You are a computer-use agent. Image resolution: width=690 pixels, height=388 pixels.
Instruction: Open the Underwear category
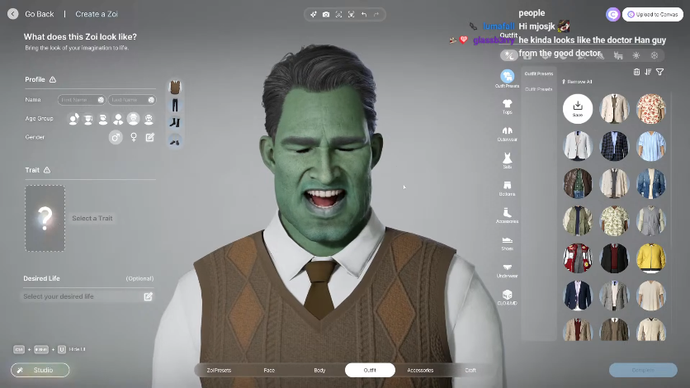[x=507, y=268]
